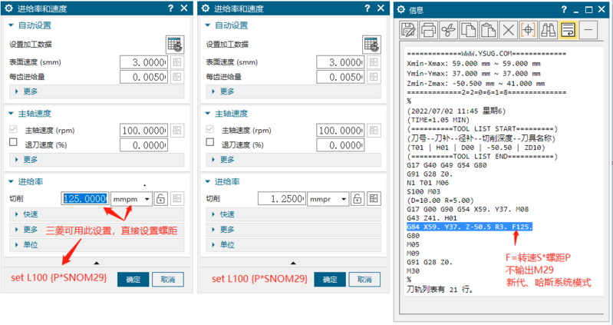Toggle 主轴速度 (rpm) checkbox in left dialog

coord(13,129)
